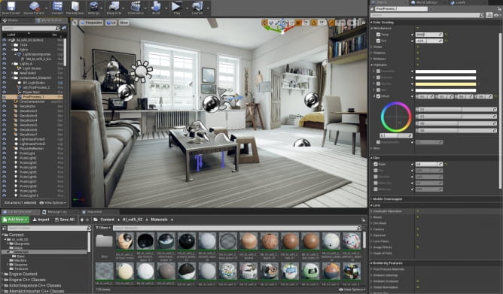The width and height of the screenshot is (503, 294).
Task: Toggle the Offset checkbox under Highlights
Action: pyautogui.click(x=378, y=96)
